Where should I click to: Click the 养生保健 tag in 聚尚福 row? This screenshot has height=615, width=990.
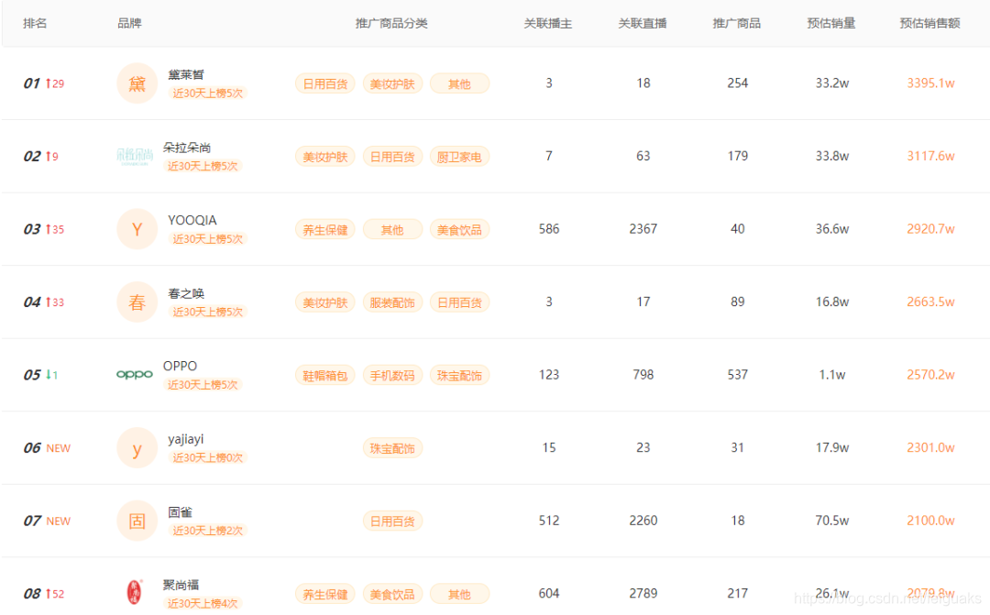click(x=325, y=594)
